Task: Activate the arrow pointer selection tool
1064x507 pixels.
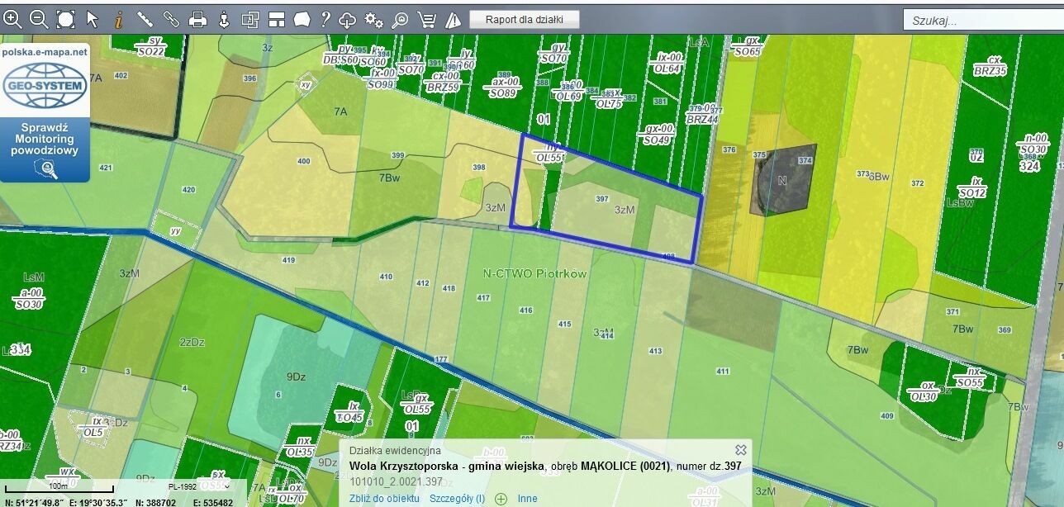Action: click(92, 19)
